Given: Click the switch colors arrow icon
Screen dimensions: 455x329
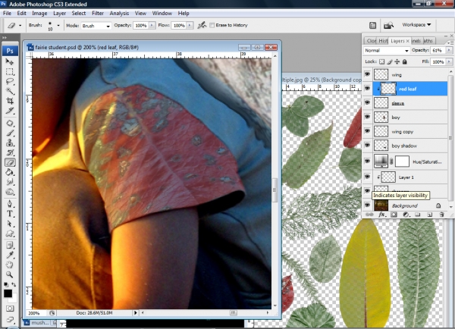Looking at the screenshot, I should click(x=14, y=284).
